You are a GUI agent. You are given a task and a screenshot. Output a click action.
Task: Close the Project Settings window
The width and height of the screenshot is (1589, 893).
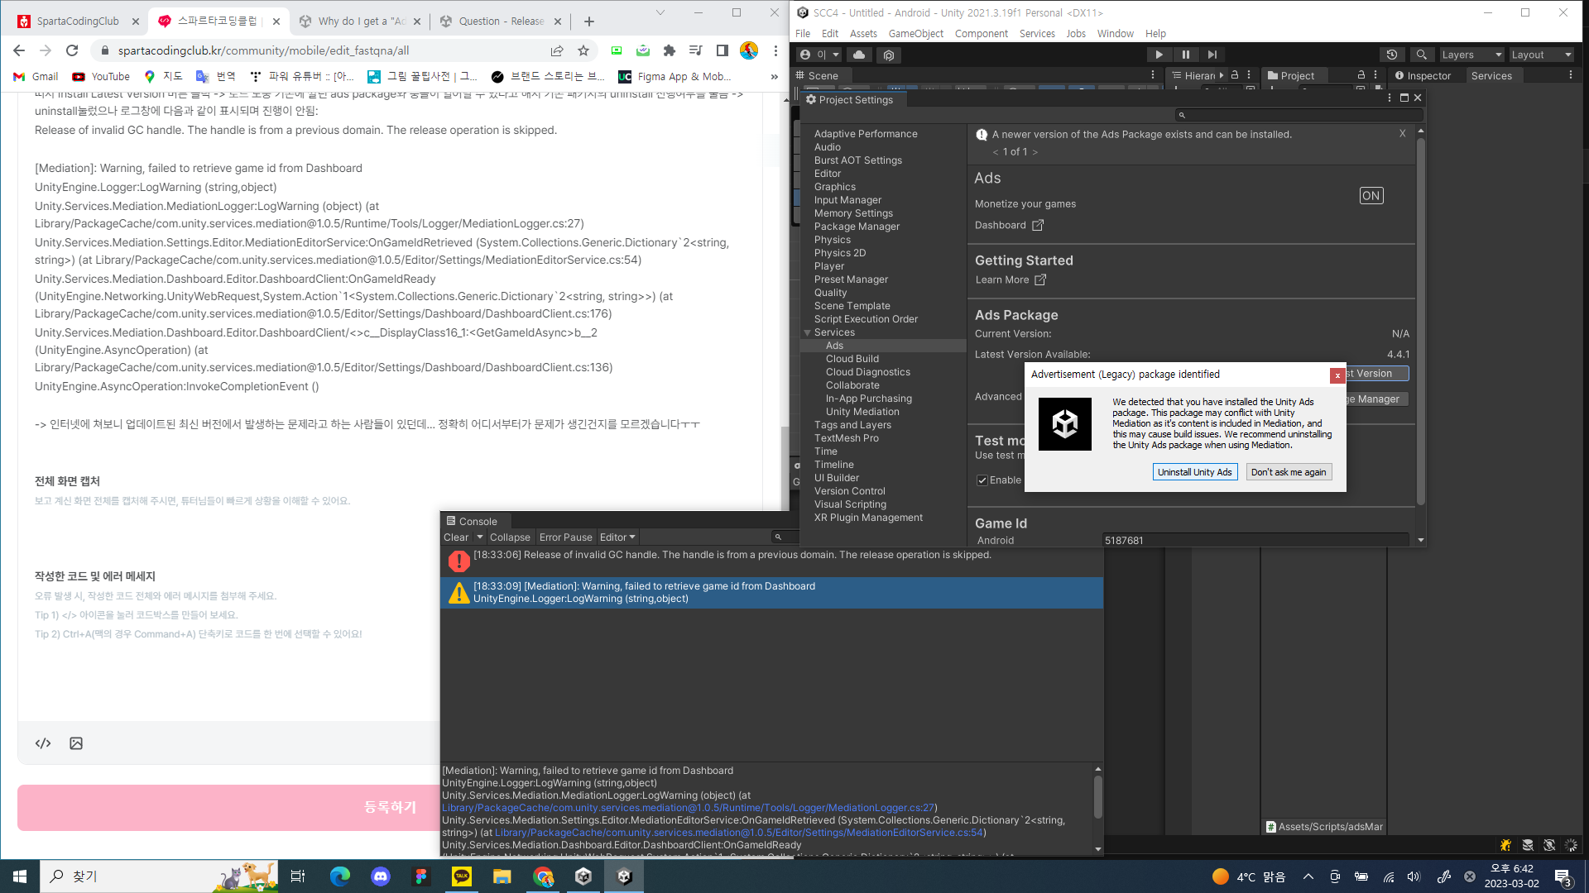pyautogui.click(x=1418, y=98)
